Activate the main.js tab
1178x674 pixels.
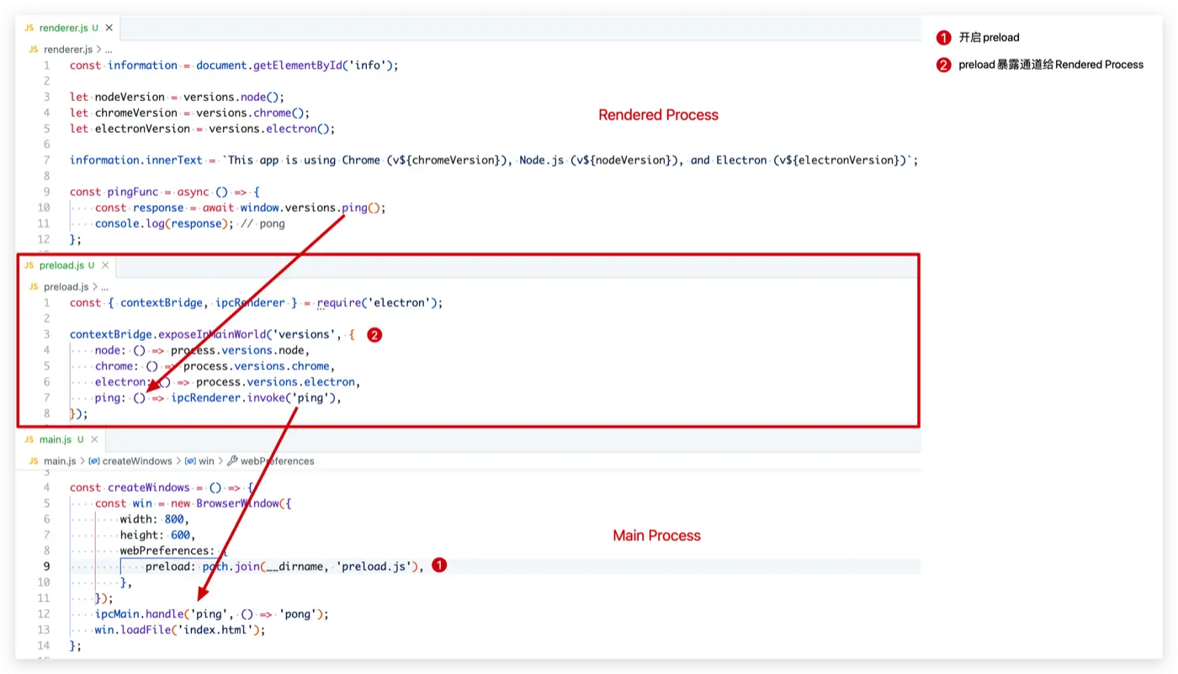click(x=56, y=440)
